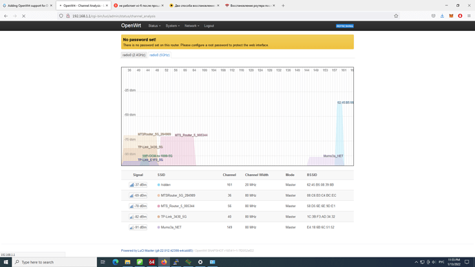This screenshot has width=475, height=267.
Task: Click the Logout link
Action: 209,26
